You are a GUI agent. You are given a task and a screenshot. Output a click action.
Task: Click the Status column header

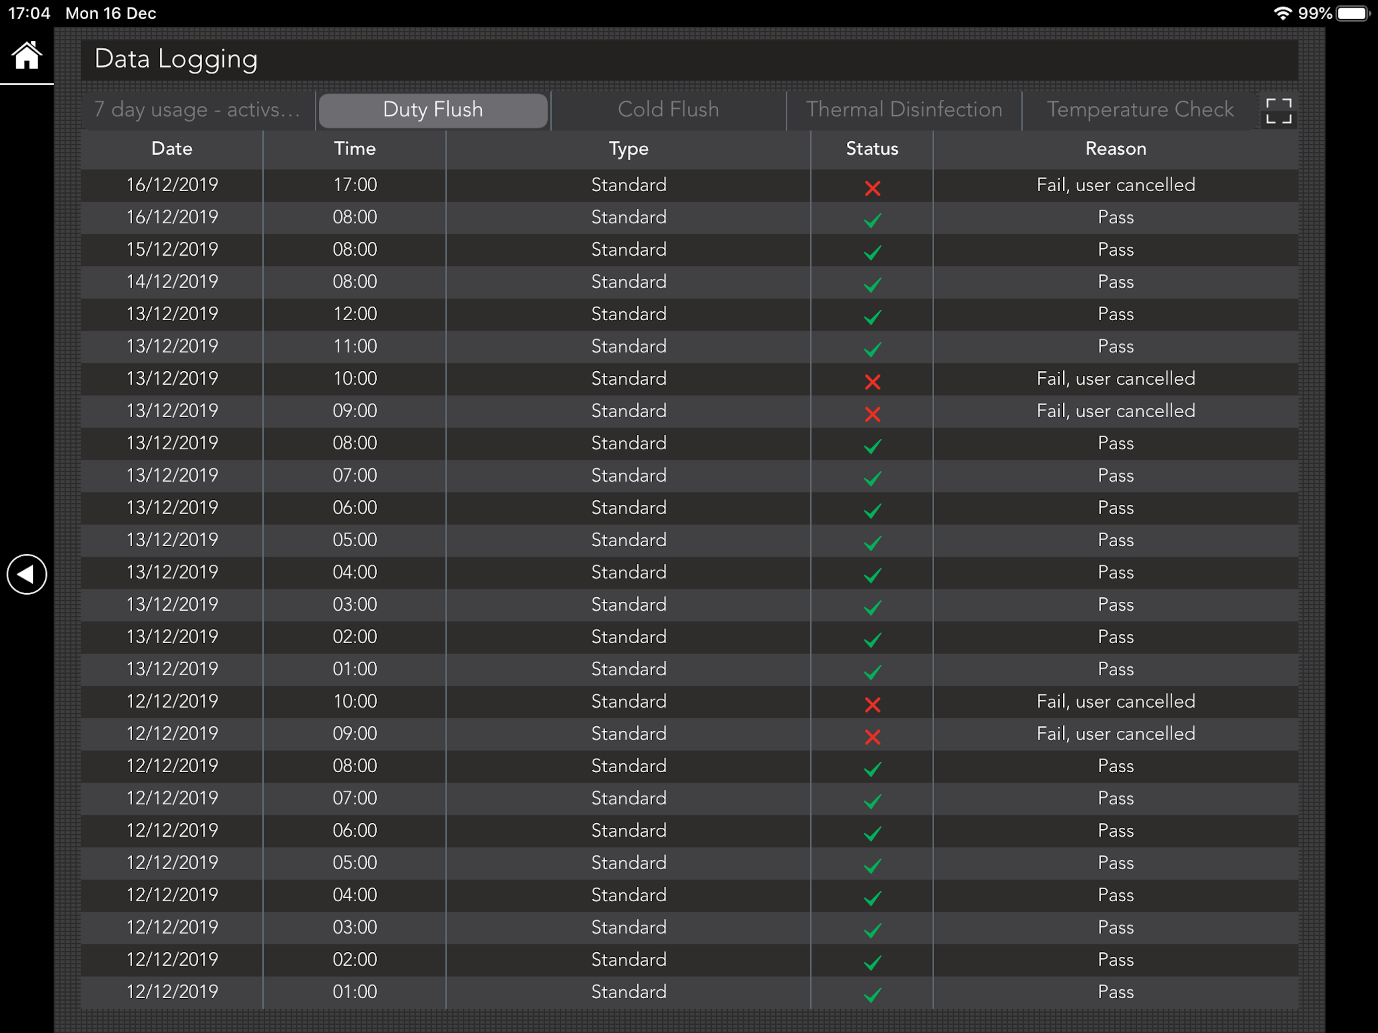[872, 149]
